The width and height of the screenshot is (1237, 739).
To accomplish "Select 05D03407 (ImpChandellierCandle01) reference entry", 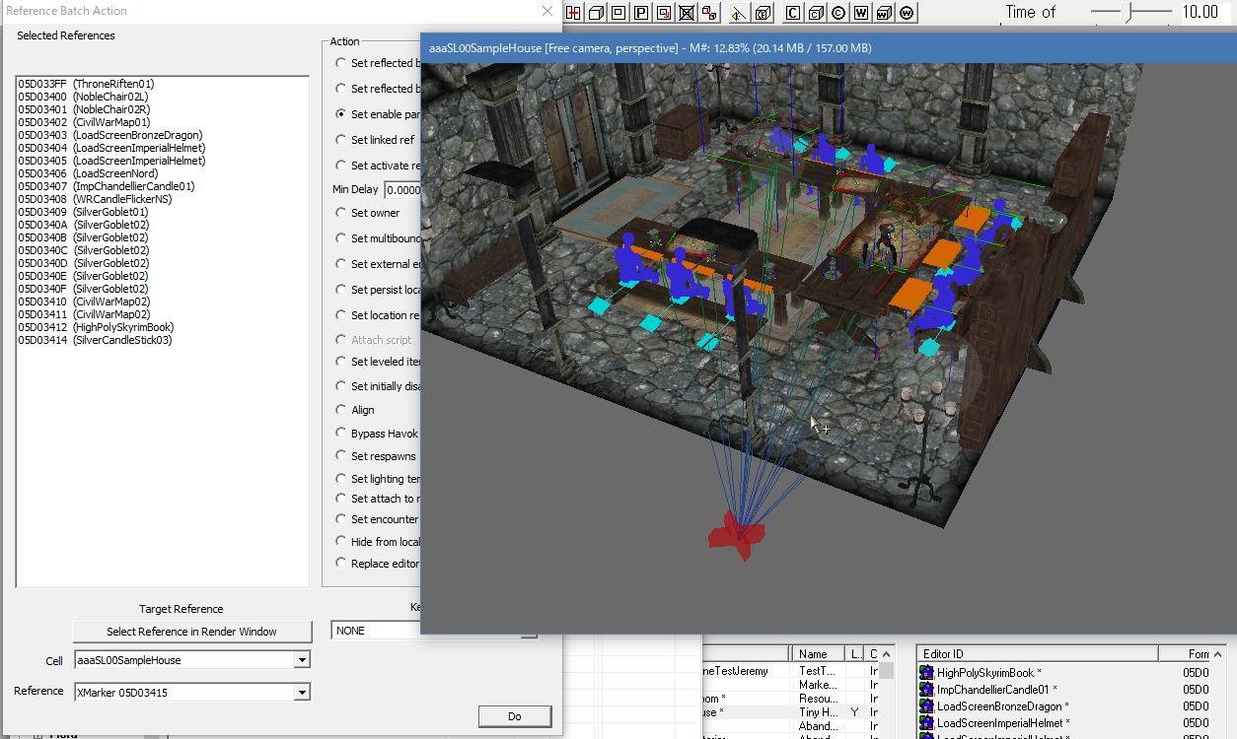I will (x=107, y=186).
